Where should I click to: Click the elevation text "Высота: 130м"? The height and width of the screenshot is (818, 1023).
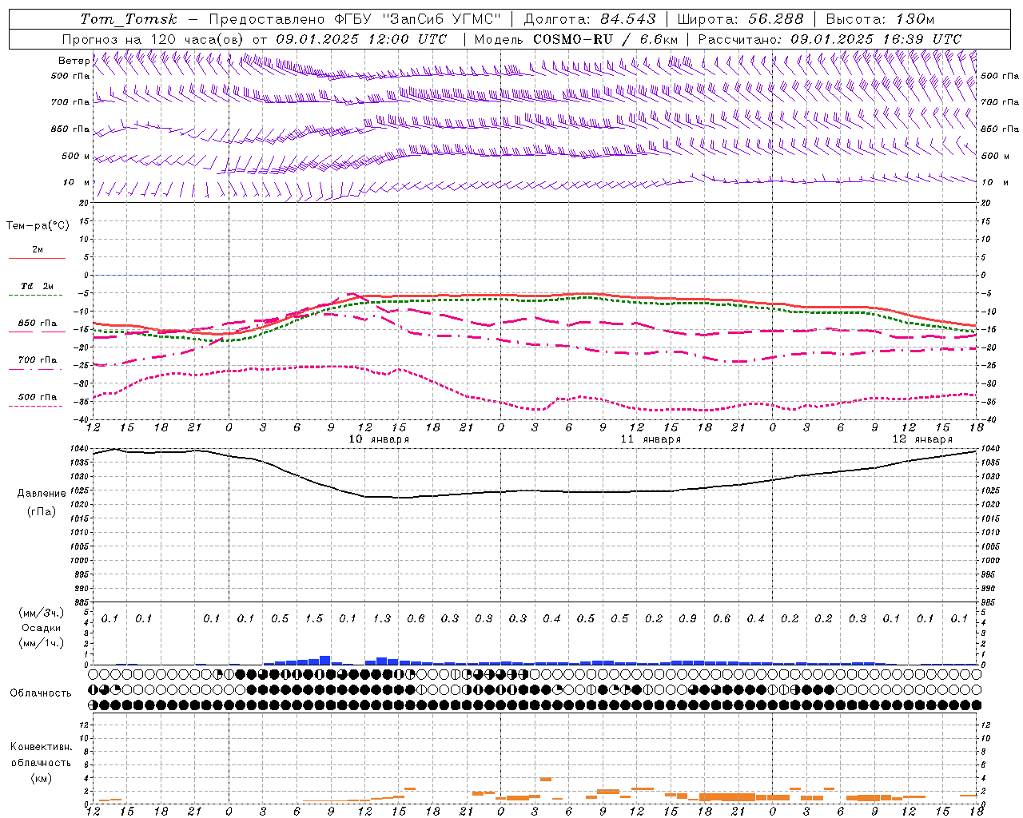click(x=880, y=19)
